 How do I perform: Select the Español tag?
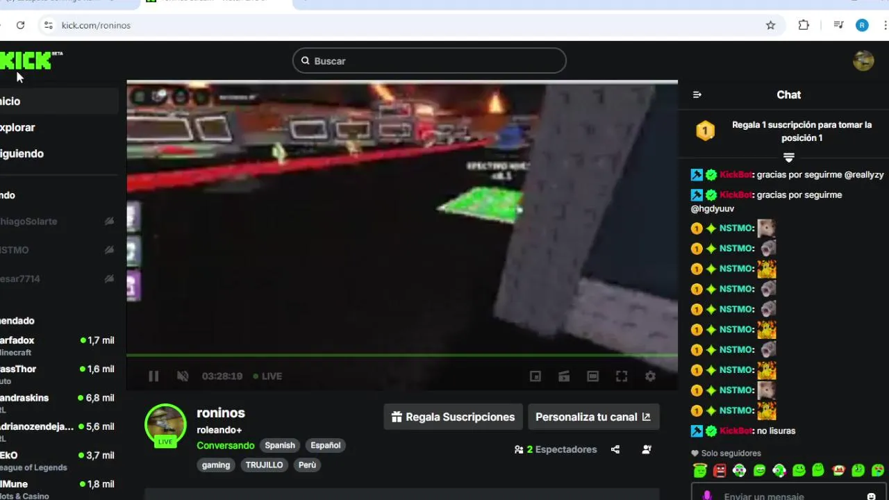coord(326,445)
